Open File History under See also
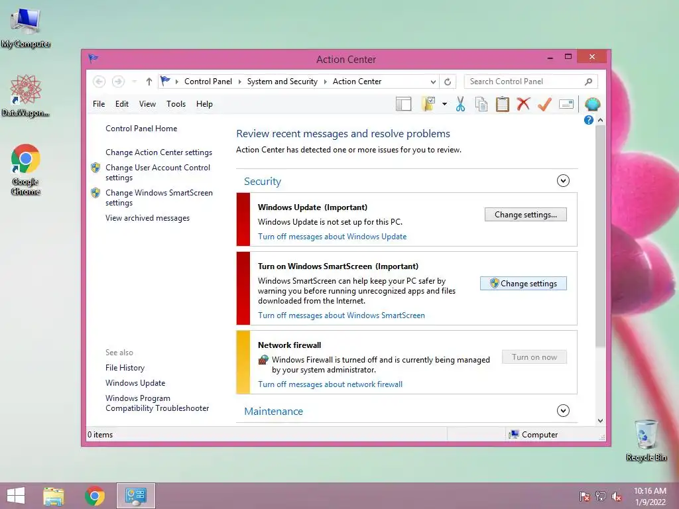679x509 pixels. tap(125, 368)
